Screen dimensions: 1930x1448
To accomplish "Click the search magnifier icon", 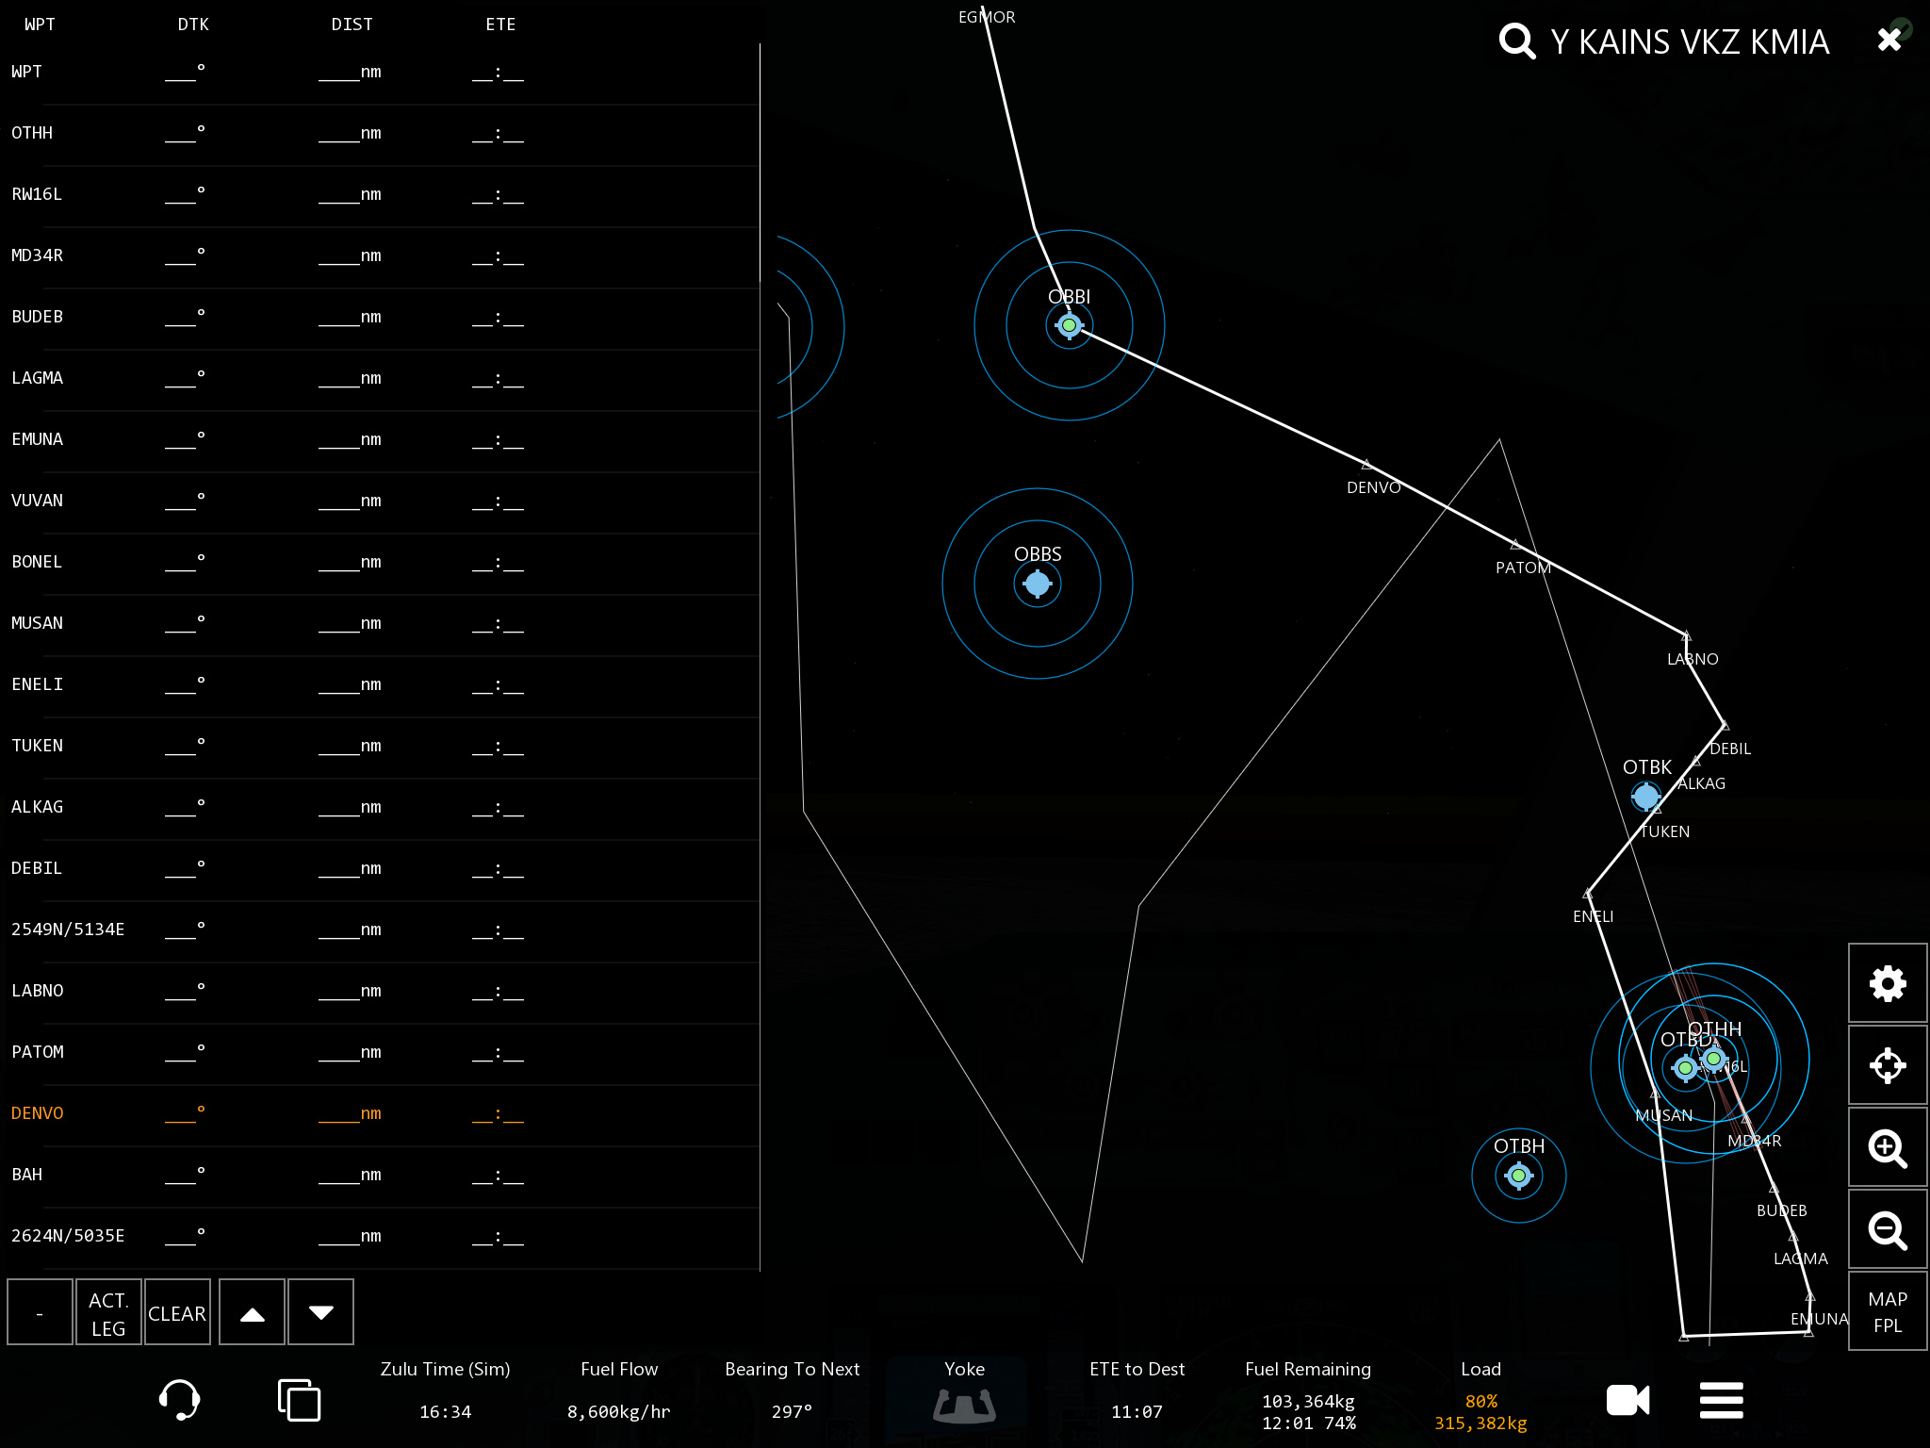I will pyautogui.click(x=1516, y=41).
